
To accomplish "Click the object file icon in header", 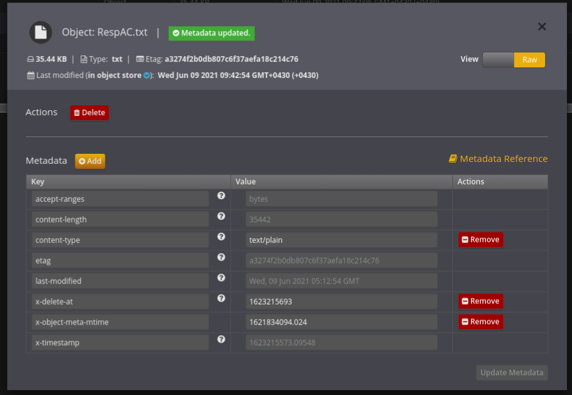I will click(41, 32).
